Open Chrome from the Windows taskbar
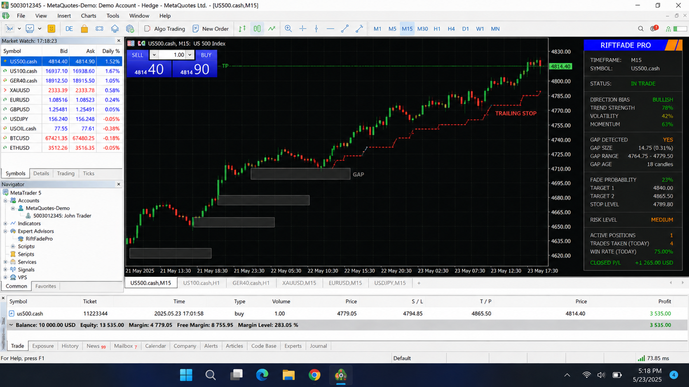This screenshot has height=387, width=689. coord(314,375)
